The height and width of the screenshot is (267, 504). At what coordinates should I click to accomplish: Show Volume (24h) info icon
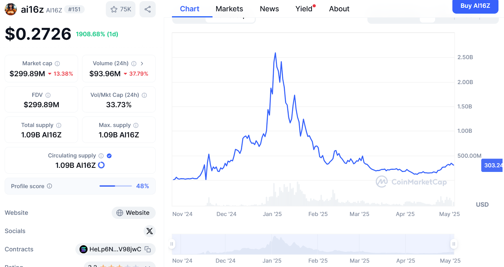click(x=134, y=64)
